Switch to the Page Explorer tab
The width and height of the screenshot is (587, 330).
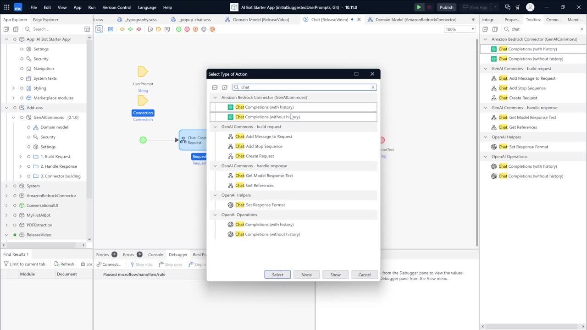tap(45, 20)
